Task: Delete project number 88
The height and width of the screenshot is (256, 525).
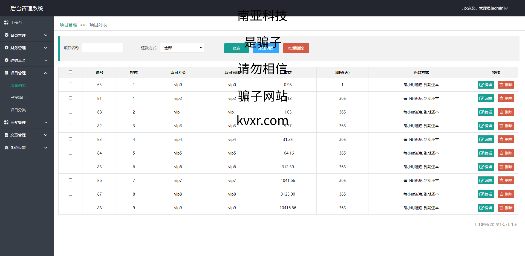Action: pyautogui.click(x=506, y=208)
